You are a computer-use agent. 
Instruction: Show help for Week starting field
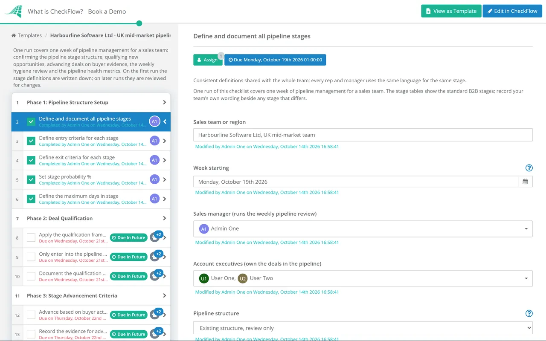click(529, 168)
